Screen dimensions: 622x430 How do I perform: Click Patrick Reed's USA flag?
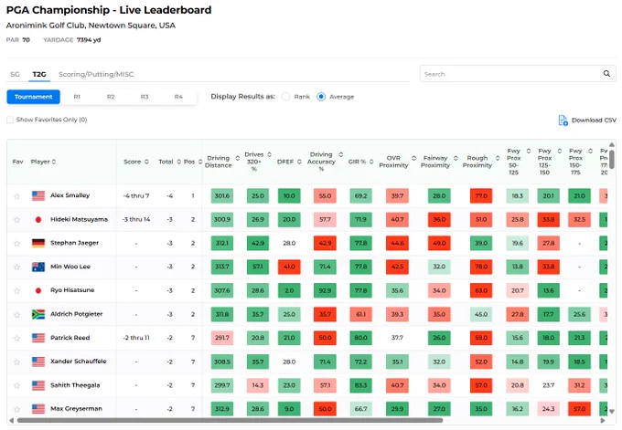(x=38, y=338)
